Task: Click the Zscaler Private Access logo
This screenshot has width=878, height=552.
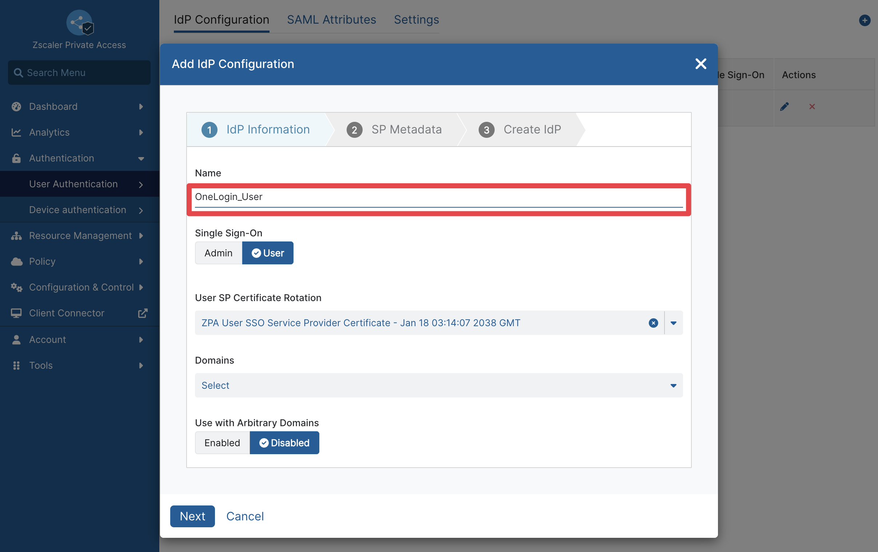Action: [80, 23]
